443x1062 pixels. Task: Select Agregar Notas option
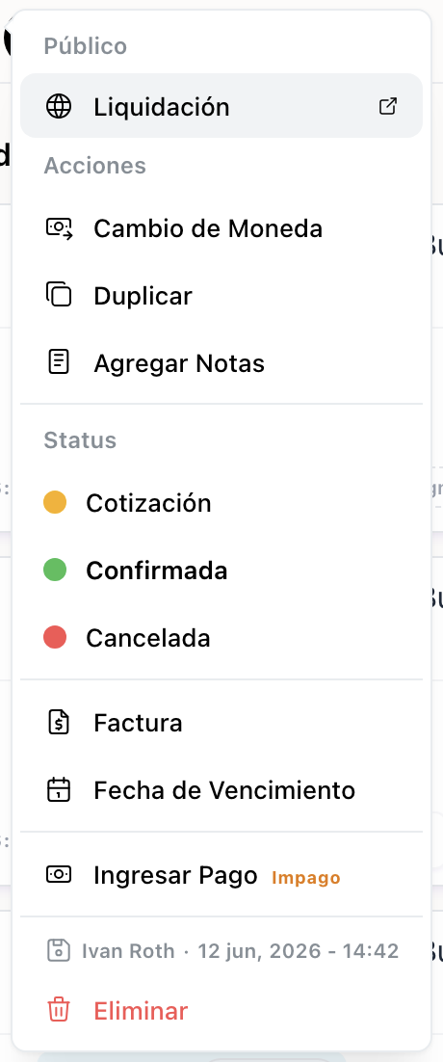[x=221, y=363]
